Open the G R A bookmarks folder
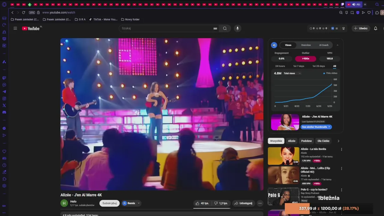The image size is (384, 216). click(x=80, y=19)
